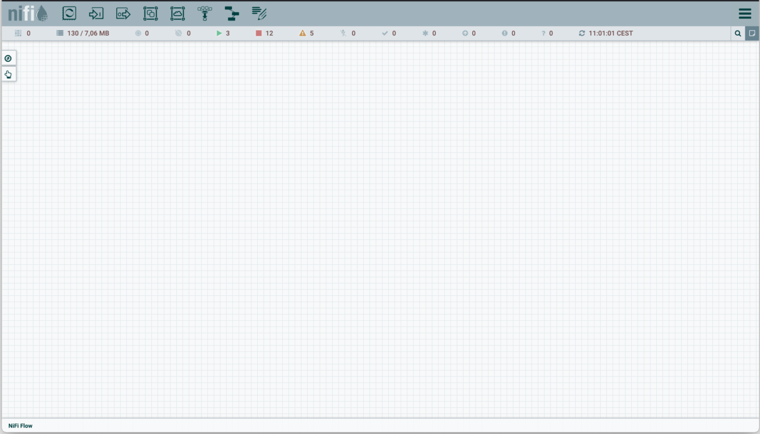This screenshot has height=434, width=760.
Task: Choose the Process Group icon
Action: [150, 14]
